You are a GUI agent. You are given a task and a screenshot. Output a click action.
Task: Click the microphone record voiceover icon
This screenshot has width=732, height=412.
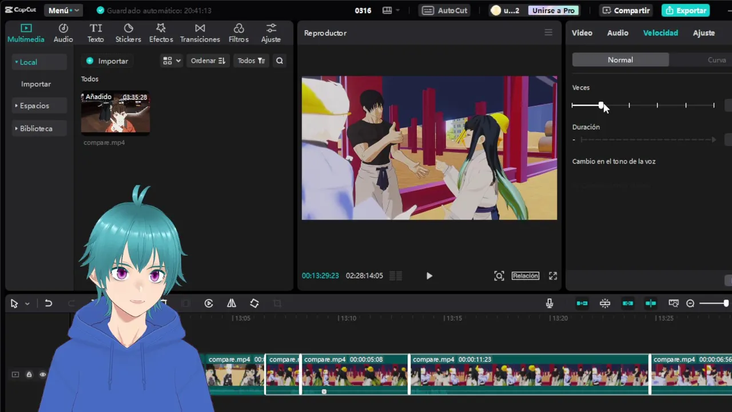pyautogui.click(x=550, y=303)
